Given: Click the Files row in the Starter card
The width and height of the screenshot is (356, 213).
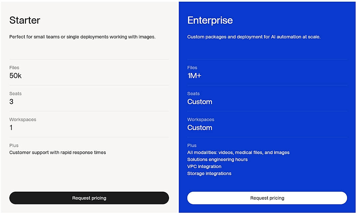Looking at the screenshot, I should pos(14,68).
